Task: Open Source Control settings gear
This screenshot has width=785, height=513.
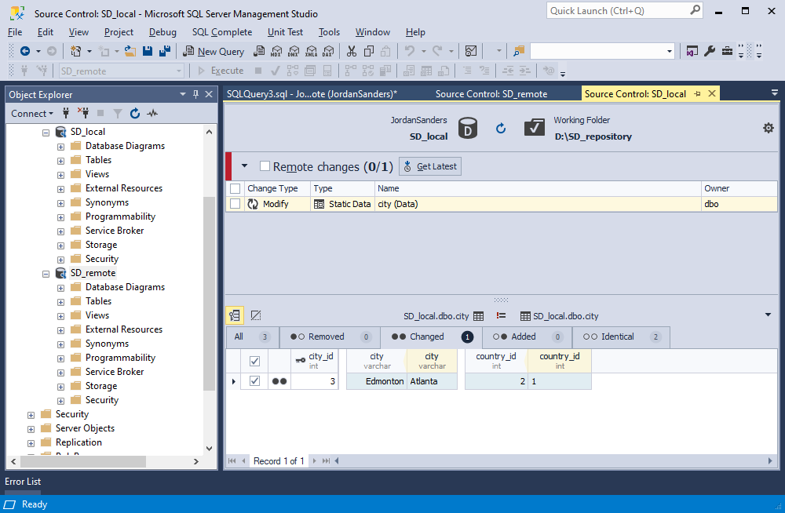Action: 768,128
